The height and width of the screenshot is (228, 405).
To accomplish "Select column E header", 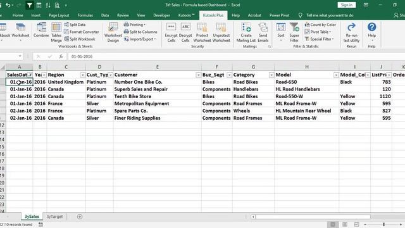I will click(x=158, y=67).
